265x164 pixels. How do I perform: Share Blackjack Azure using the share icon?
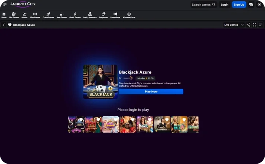tap(249, 25)
